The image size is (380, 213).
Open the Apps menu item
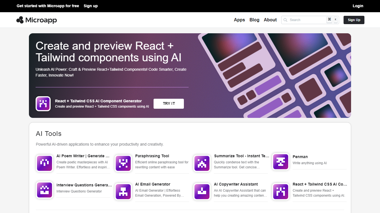[x=239, y=20]
